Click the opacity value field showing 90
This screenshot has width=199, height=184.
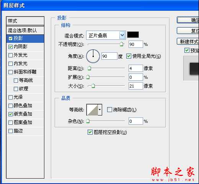(x=136, y=44)
